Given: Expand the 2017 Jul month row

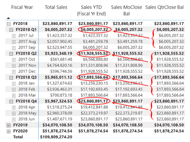Looking at the screenshot, I should tap(14, 35).
